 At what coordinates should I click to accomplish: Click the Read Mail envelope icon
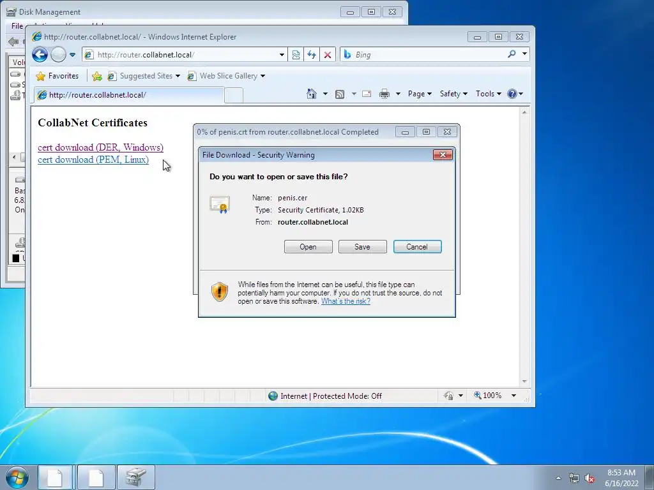pyautogui.click(x=367, y=94)
